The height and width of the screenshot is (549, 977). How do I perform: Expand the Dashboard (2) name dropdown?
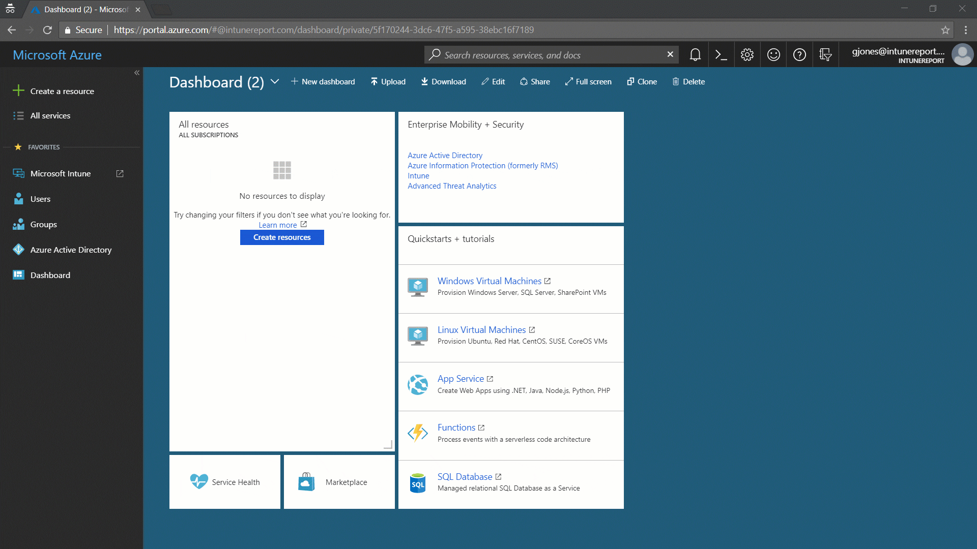tap(275, 81)
